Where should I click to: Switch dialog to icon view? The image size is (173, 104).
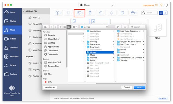(61, 27)
